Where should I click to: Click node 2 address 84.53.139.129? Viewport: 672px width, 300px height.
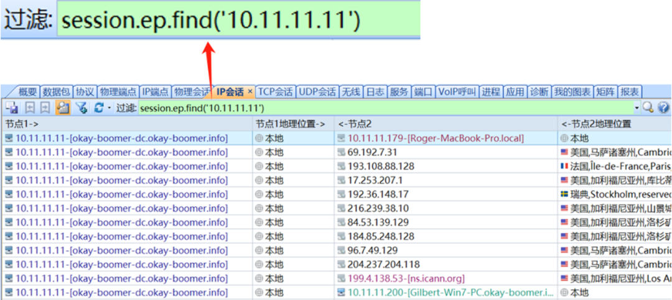pos(378,222)
